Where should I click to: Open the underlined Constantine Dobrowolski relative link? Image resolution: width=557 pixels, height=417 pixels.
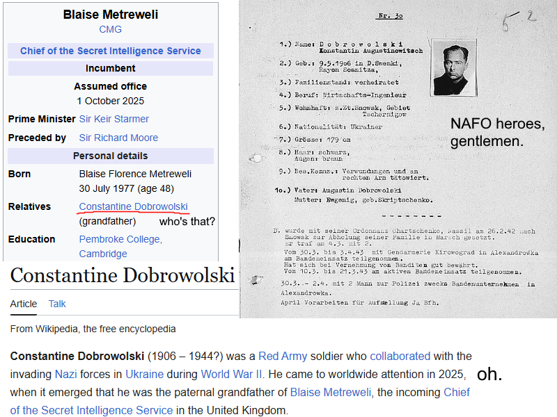(133, 206)
